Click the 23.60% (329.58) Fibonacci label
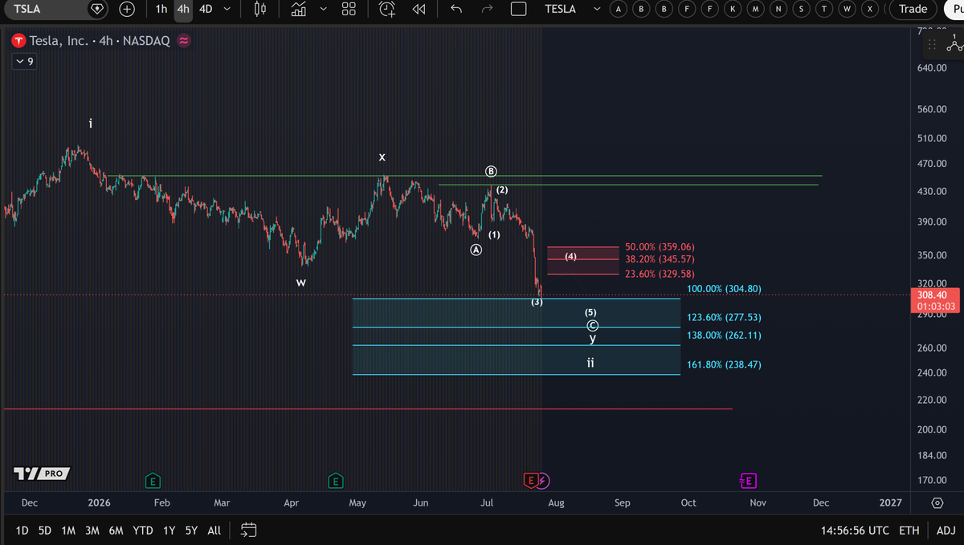Screen dimensions: 964x545 click(660, 274)
